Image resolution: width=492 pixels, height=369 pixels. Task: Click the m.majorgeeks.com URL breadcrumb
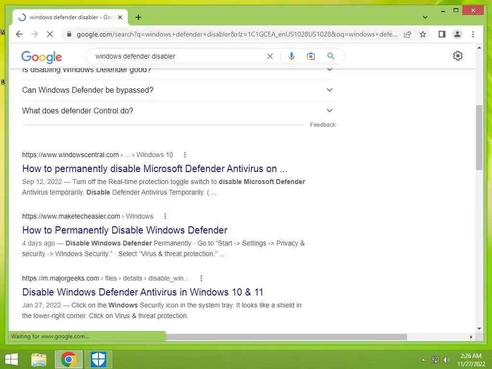point(105,278)
